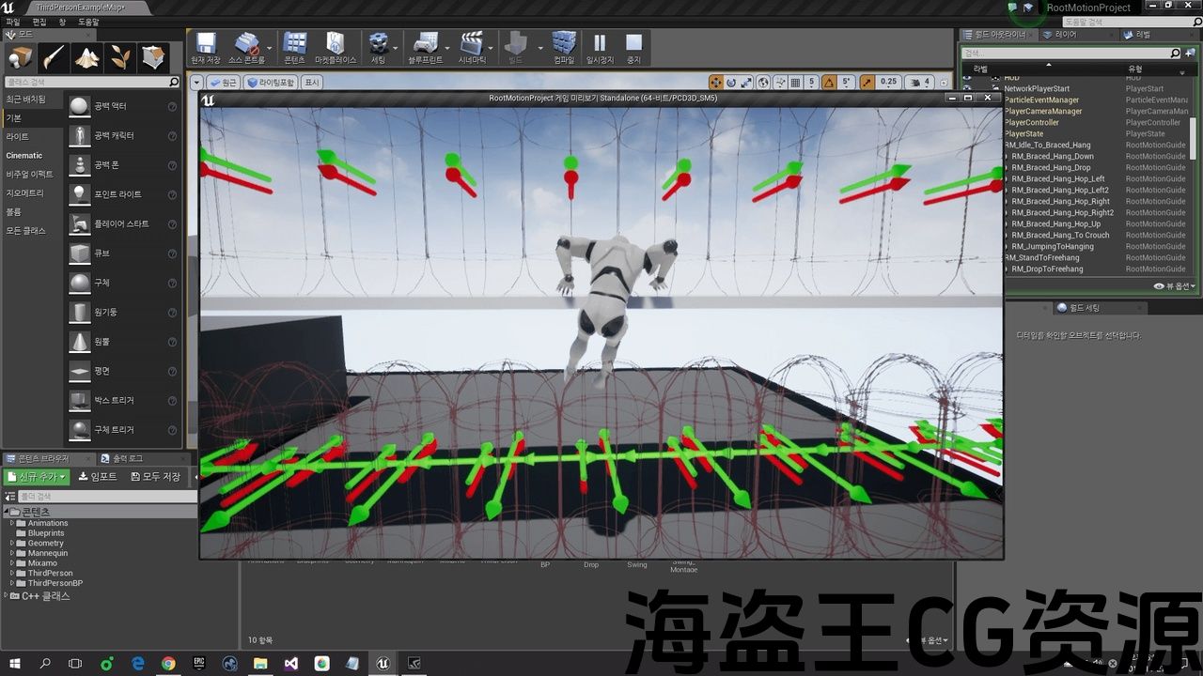The width and height of the screenshot is (1203, 676).
Task: Open the Add New dropdown in Content Browser
Action: tap(38, 477)
